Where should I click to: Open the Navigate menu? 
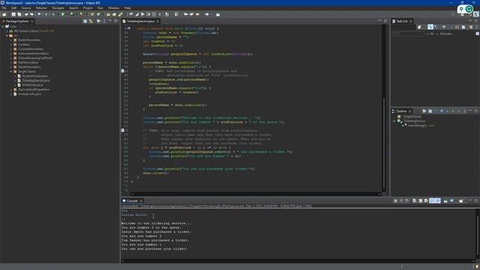[x=58, y=8]
